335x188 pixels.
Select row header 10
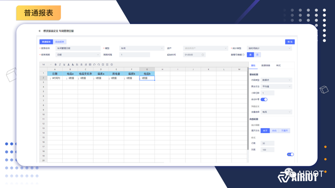tap(43, 115)
